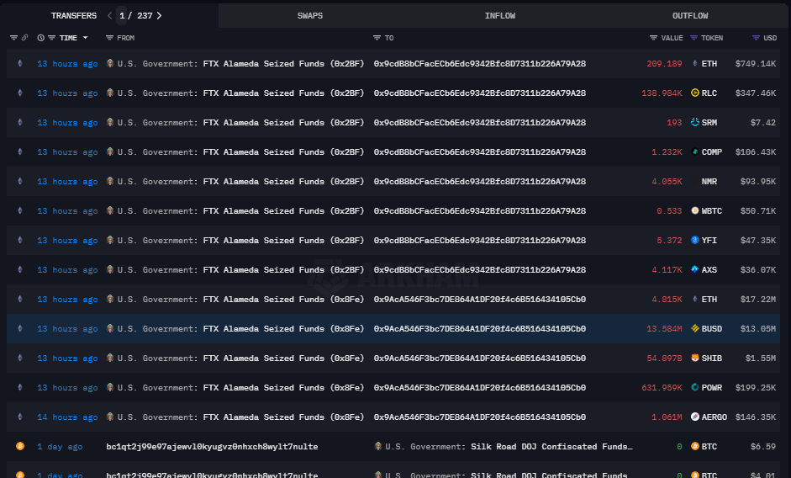Switch to the OUTFLOW tab

pos(689,16)
